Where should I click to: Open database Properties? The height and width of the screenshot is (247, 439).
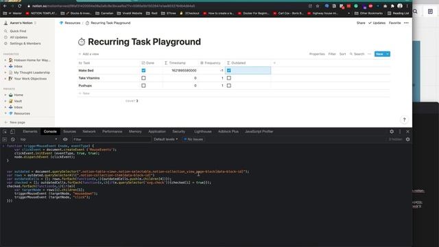point(317,54)
